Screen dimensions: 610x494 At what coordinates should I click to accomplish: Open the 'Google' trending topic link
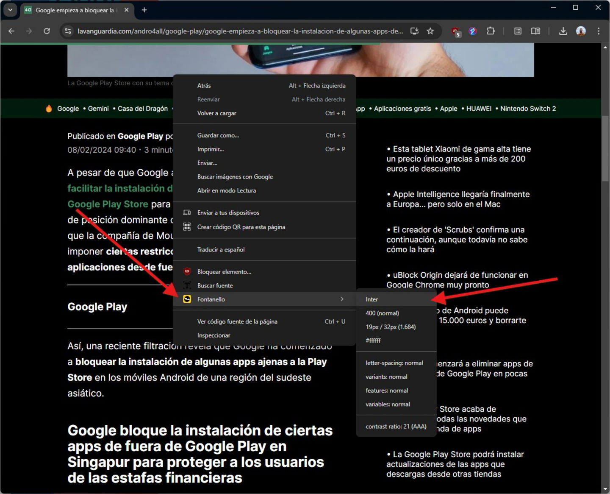[x=68, y=109]
